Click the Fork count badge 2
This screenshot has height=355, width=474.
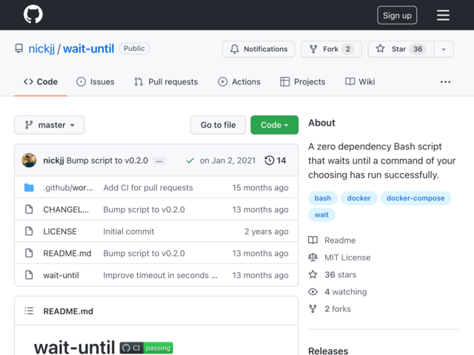tap(347, 49)
